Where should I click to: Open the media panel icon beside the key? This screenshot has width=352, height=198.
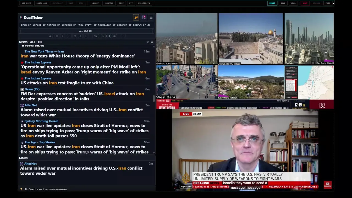(144, 17)
